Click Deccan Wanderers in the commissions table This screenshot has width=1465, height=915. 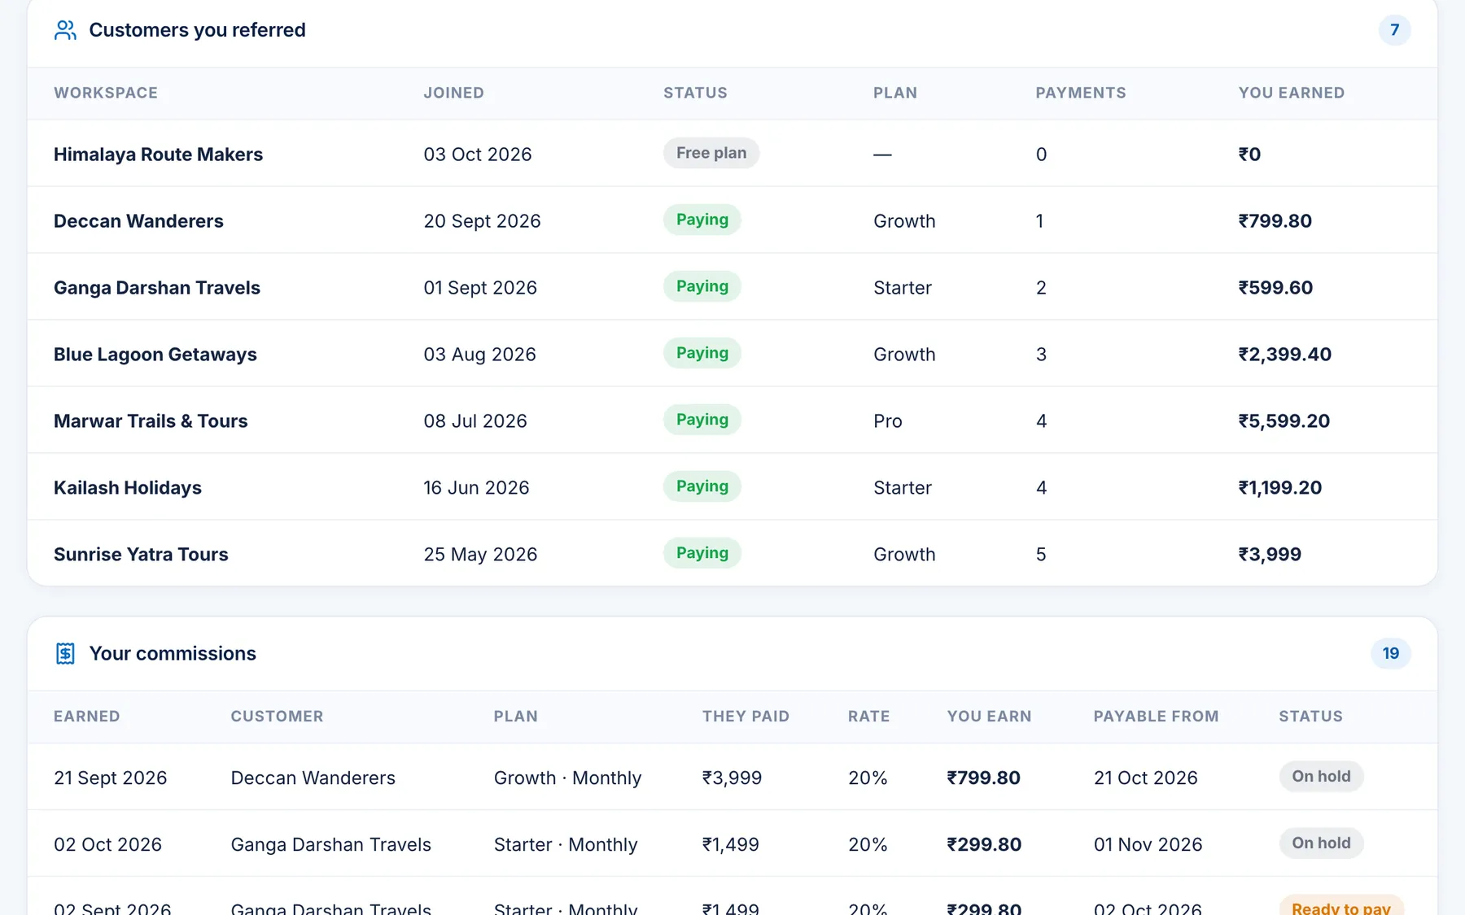(313, 778)
